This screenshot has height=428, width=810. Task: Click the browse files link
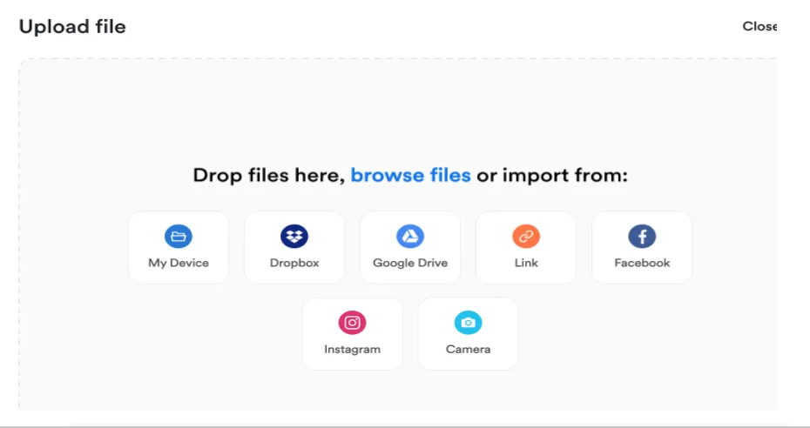[x=411, y=176]
